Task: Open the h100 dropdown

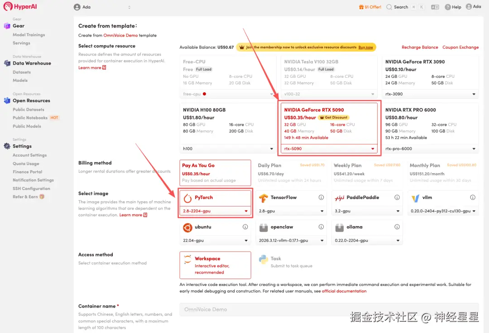Action: tap(228, 149)
